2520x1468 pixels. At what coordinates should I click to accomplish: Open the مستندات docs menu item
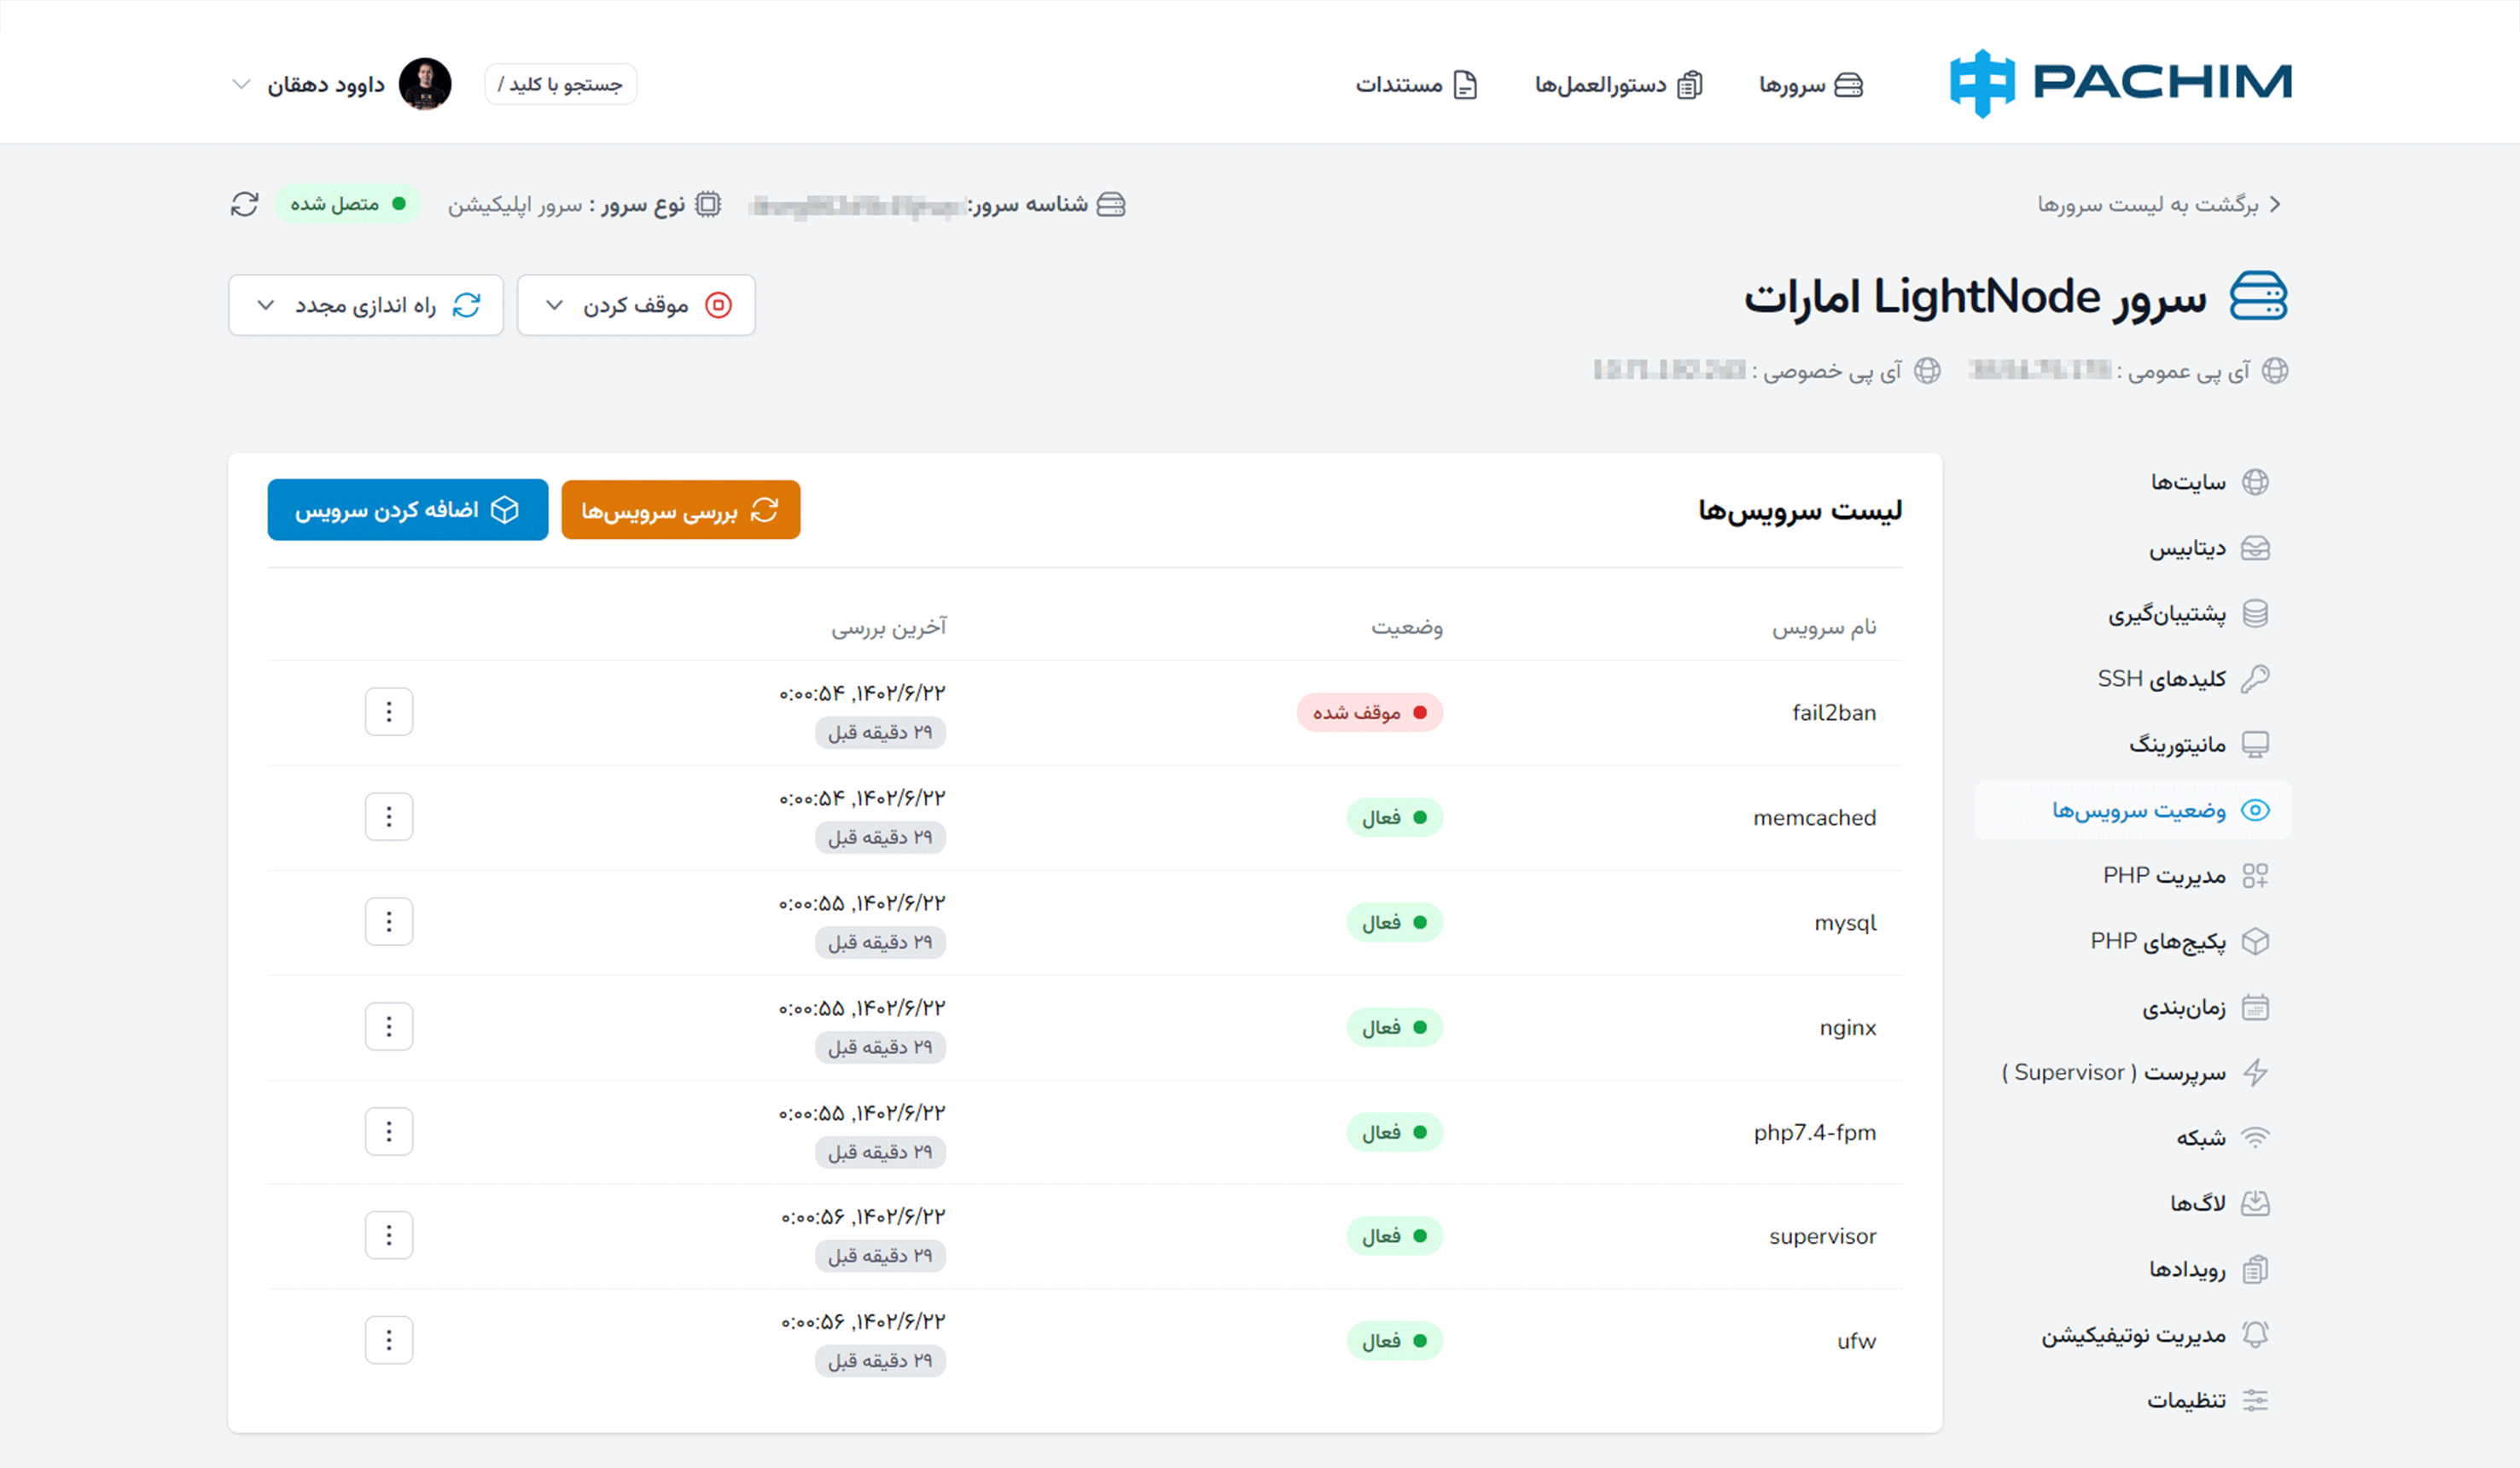point(1416,85)
